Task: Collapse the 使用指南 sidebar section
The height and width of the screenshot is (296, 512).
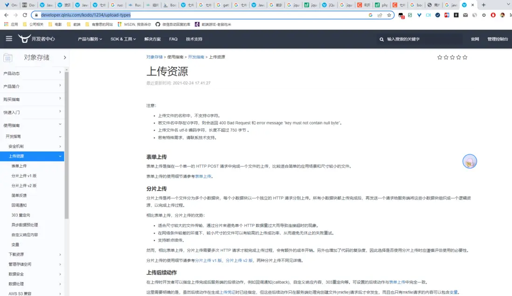Action: tap(32, 125)
